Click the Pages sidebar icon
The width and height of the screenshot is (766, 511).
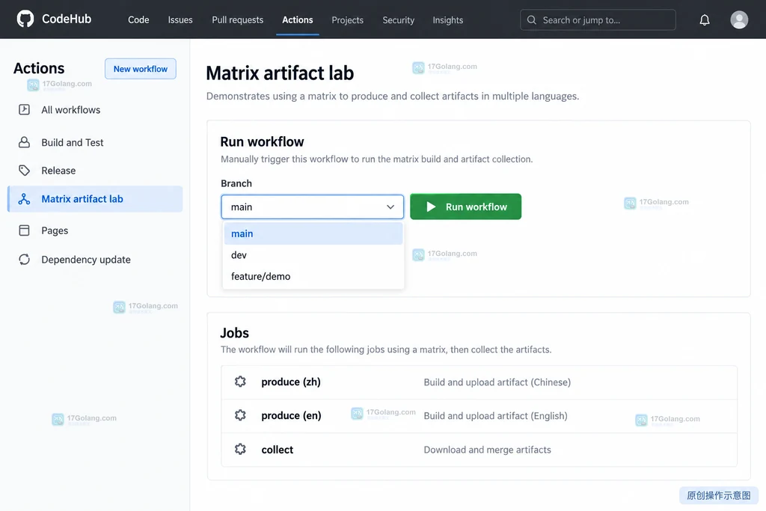[24, 230]
